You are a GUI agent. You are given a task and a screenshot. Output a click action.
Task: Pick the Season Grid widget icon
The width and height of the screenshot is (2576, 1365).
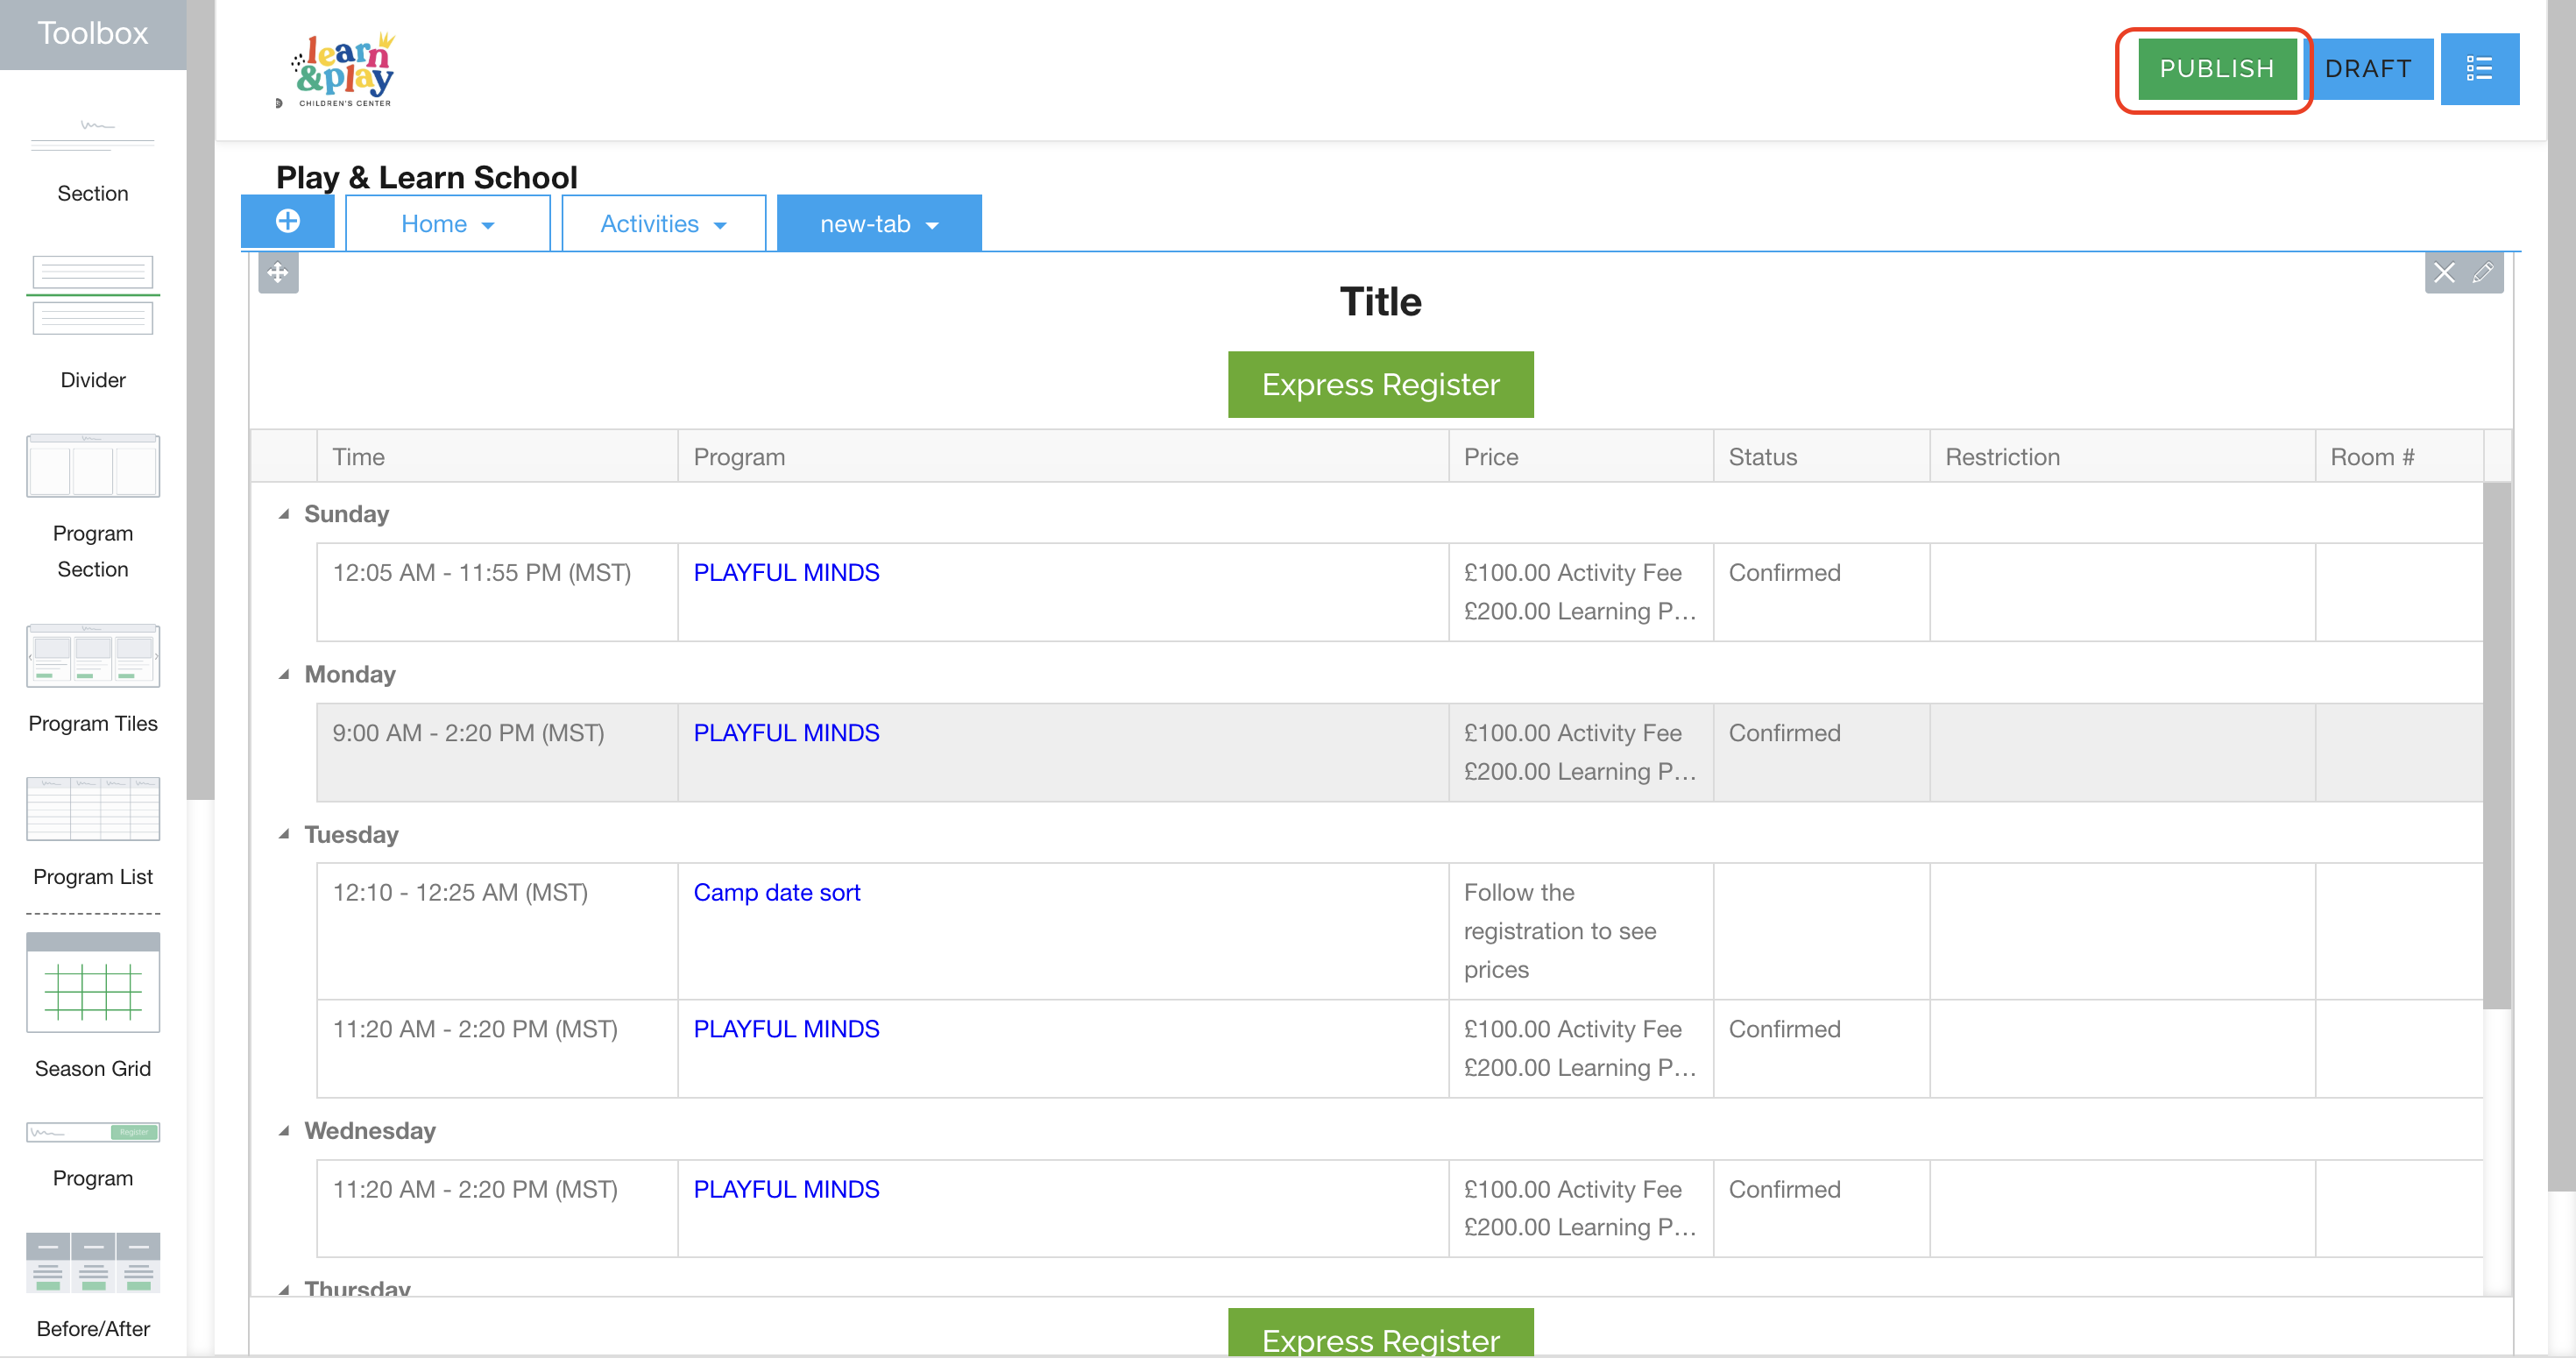pos(93,984)
